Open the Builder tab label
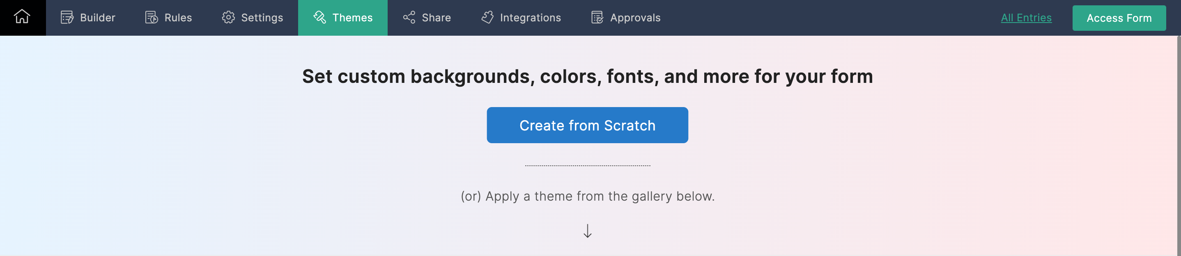1181x256 pixels. (x=97, y=17)
